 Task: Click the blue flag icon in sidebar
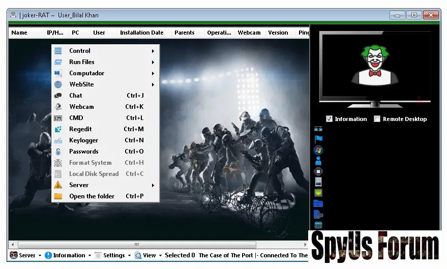(318, 139)
